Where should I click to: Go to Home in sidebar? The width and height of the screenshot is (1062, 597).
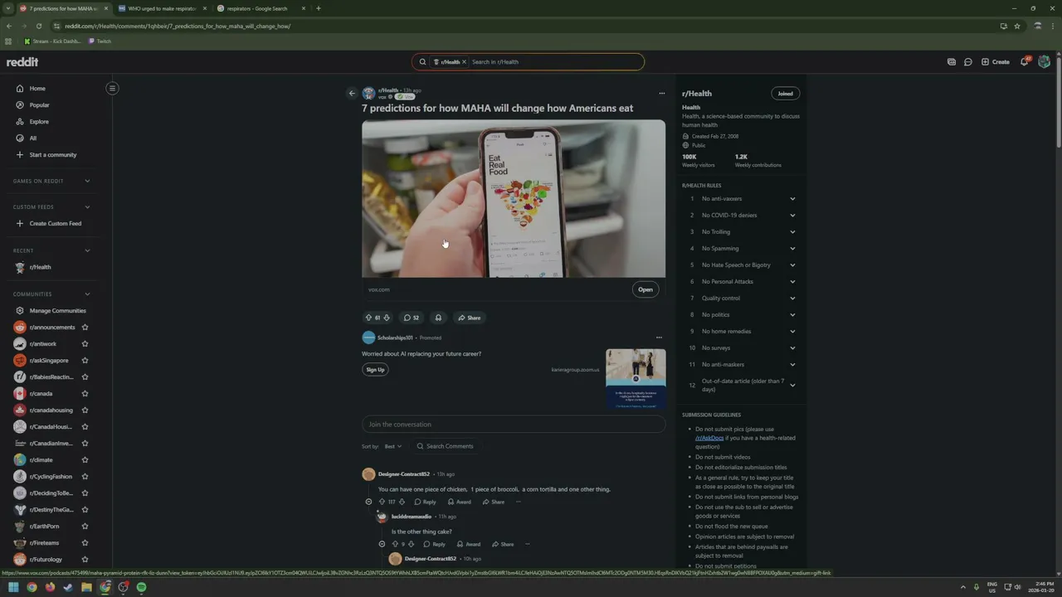37,89
